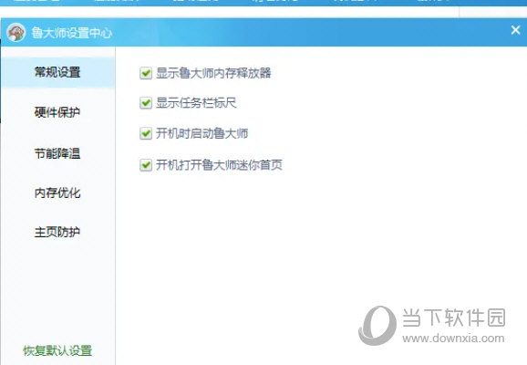This screenshot has height=365, width=527.
Task: Click the 鲁大师 monkey logo icon
Action: (x=15, y=32)
